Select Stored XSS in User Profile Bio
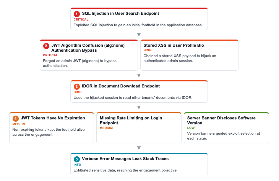The height and width of the screenshot is (181, 279). (x=174, y=45)
